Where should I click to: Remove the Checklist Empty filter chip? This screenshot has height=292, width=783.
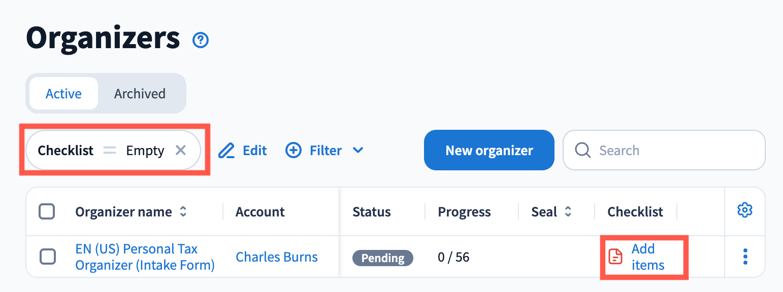181,151
